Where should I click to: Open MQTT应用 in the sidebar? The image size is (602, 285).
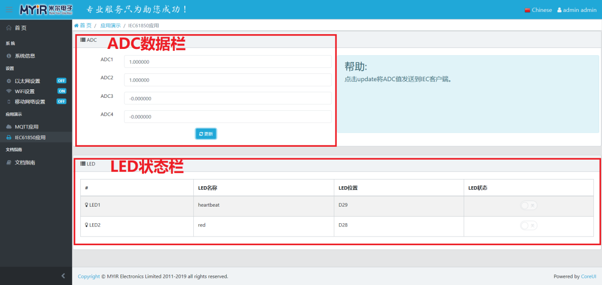pos(27,127)
